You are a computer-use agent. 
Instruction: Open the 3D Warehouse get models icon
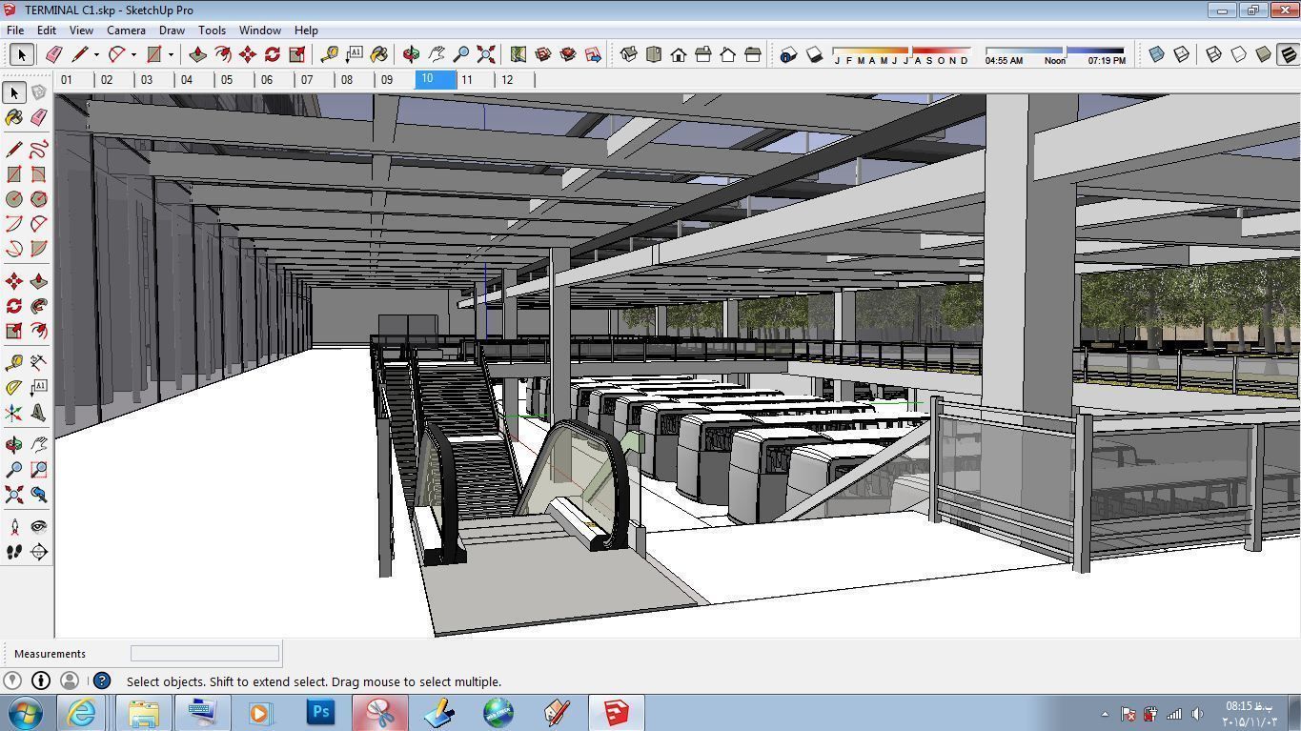(543, 55)
